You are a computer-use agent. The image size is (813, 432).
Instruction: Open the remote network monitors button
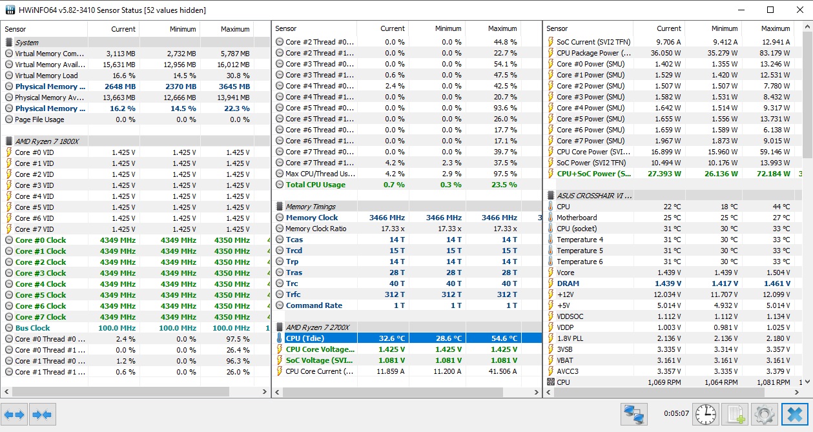634,414
